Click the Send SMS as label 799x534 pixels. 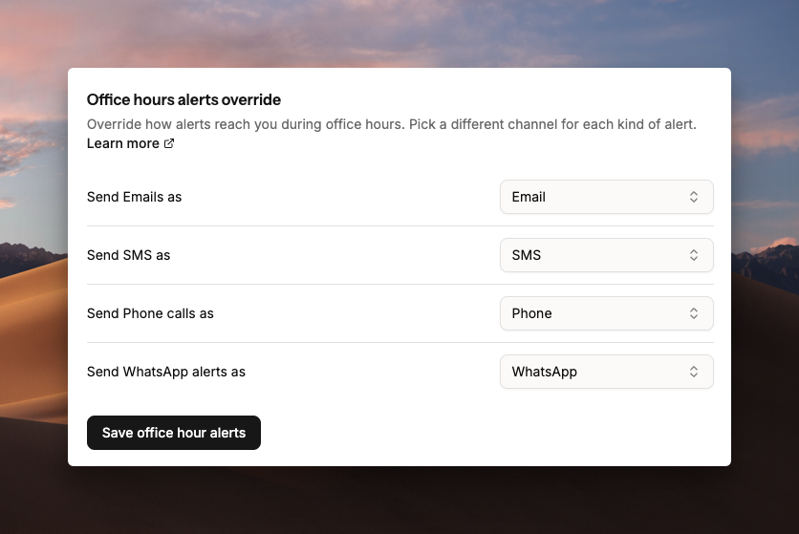click(128, 255)
